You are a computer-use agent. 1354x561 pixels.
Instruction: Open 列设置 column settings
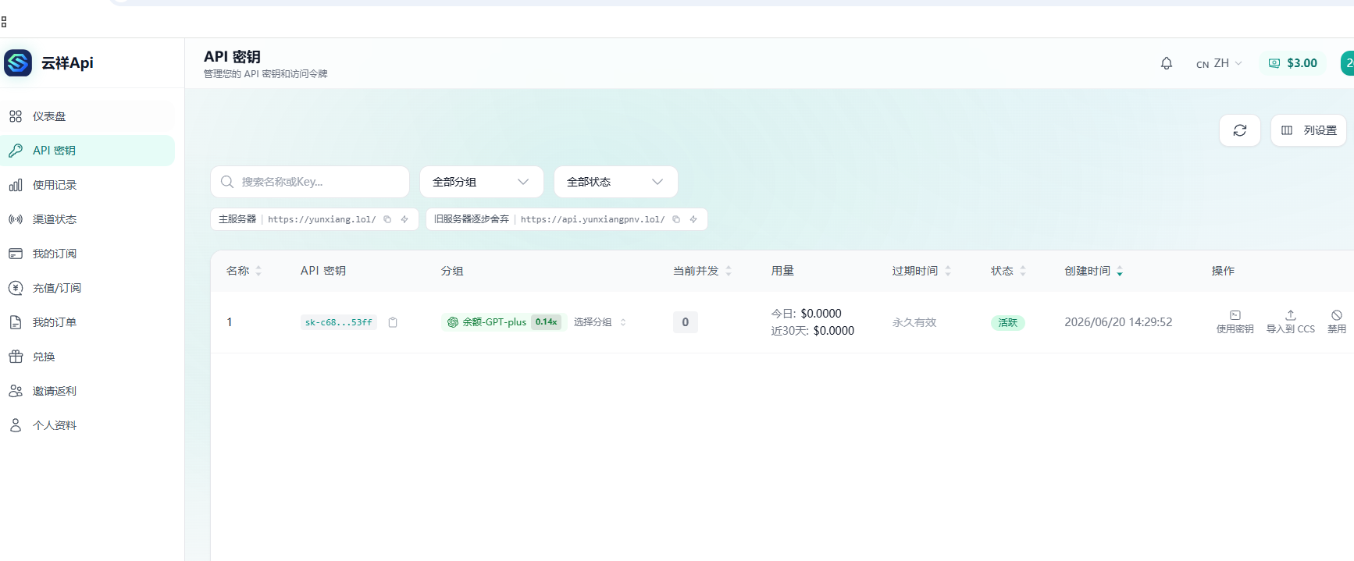pos(1309,130)
